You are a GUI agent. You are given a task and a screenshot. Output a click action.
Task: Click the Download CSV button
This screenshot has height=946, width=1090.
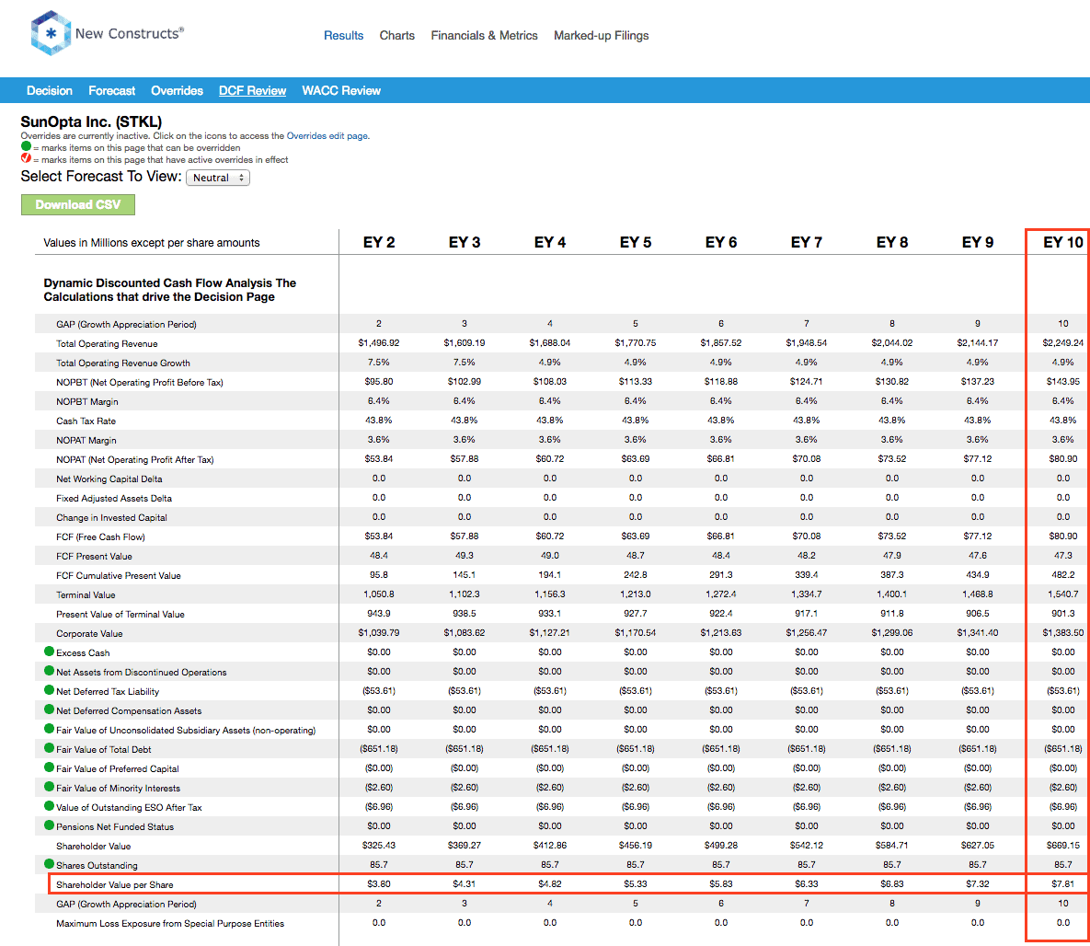pos(78,204)
